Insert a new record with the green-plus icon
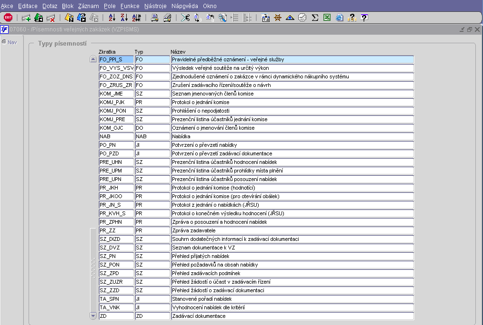 [x=26, y=18]
